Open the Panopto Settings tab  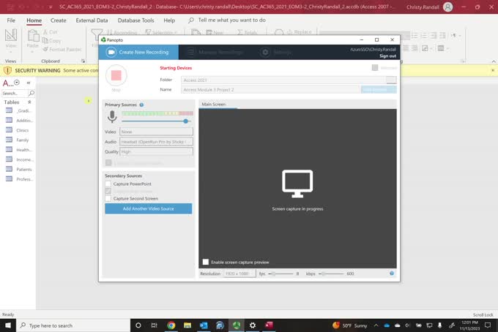click(x=275, y=52)
